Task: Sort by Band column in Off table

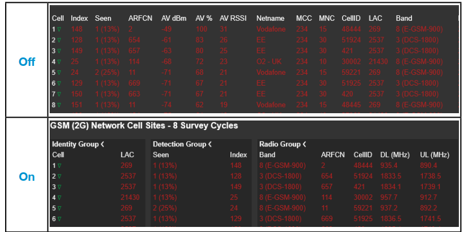Action: click(404, 18)
